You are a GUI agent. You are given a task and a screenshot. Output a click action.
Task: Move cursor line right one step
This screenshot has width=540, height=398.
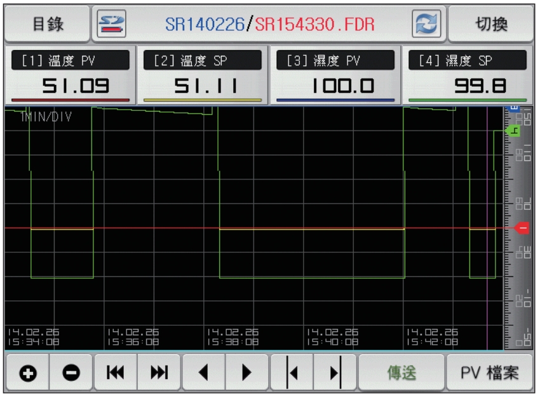(x=335, y=373)
